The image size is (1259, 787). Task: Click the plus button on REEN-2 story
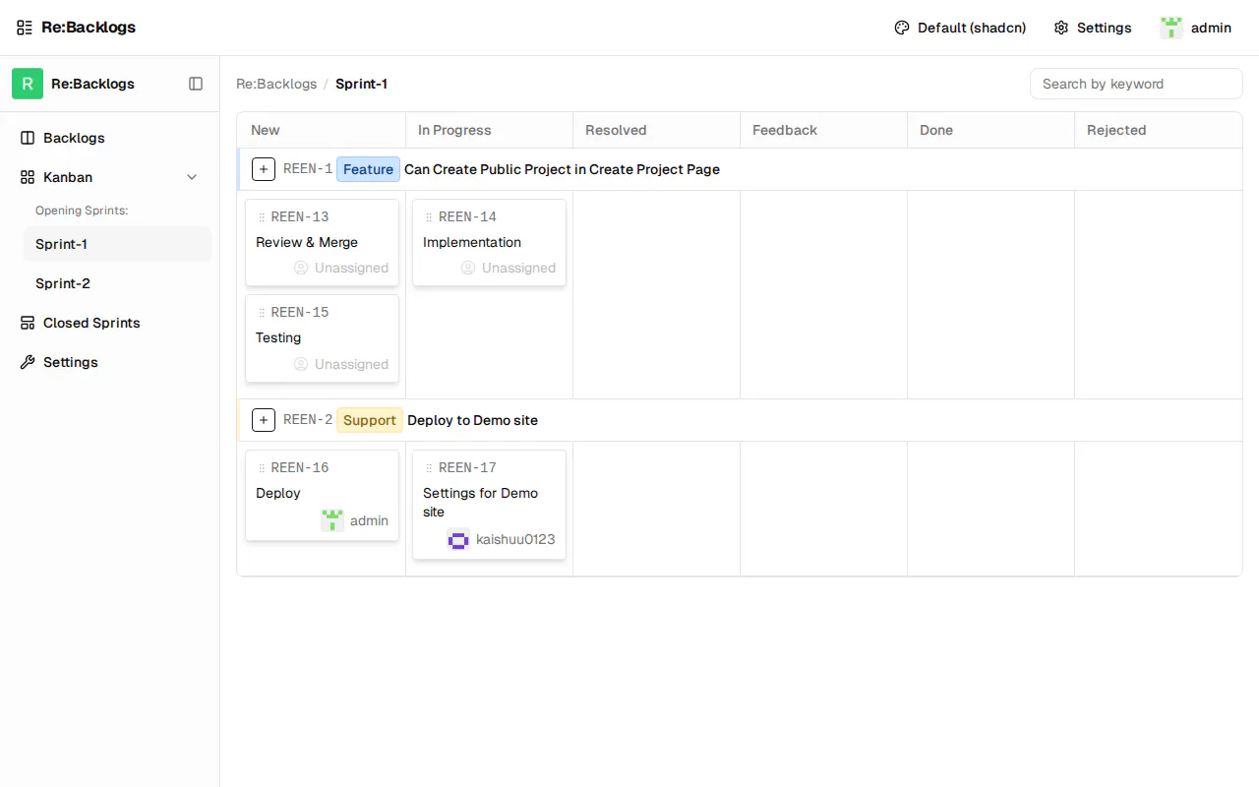coord(264,420)
